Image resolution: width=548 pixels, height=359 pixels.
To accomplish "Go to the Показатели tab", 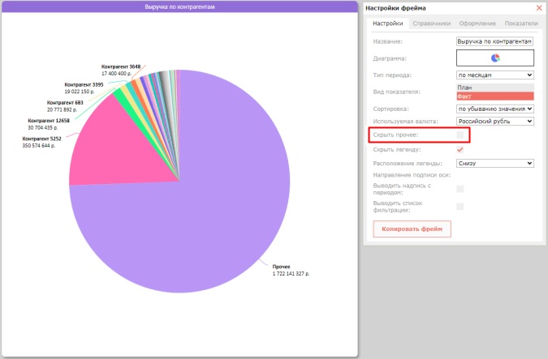I will pos(521,24).
